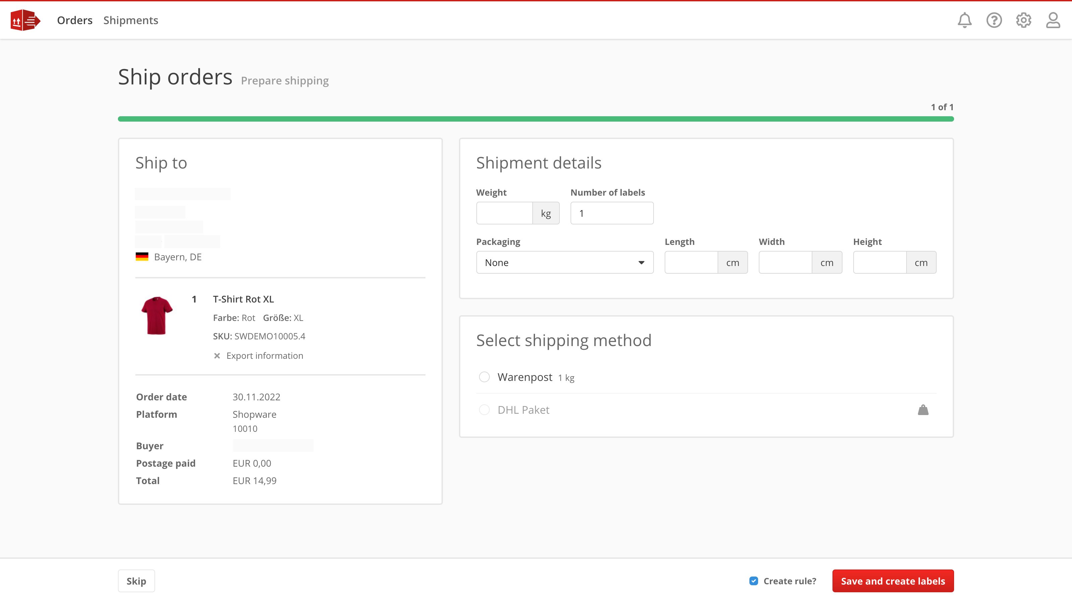Image resolution: width=1072 pixels, height=603 pixels.
Task: Click the Bayern, DE address text
Action: coord(178,257)
